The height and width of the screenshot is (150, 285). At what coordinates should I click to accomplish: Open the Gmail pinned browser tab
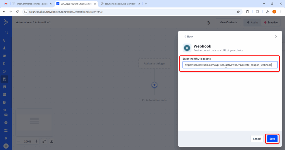point(6,4)
